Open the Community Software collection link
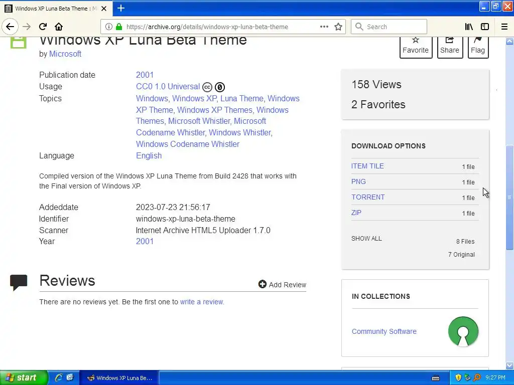 coord(384,331)
